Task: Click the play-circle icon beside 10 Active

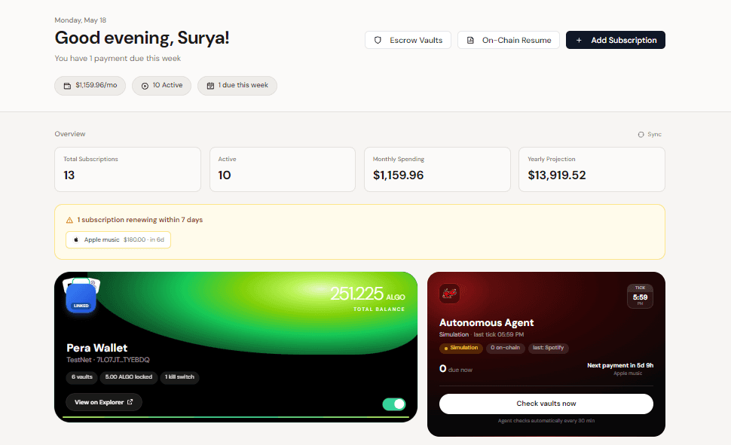Action: tap(145, 86)
